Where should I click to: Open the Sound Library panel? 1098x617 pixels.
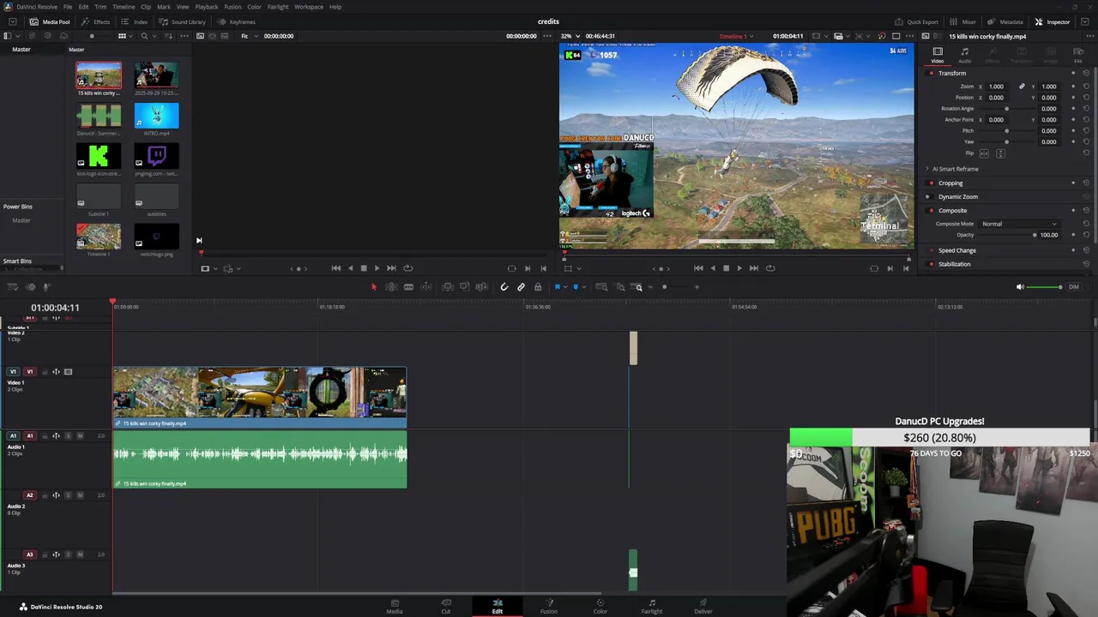click(182, 21)
